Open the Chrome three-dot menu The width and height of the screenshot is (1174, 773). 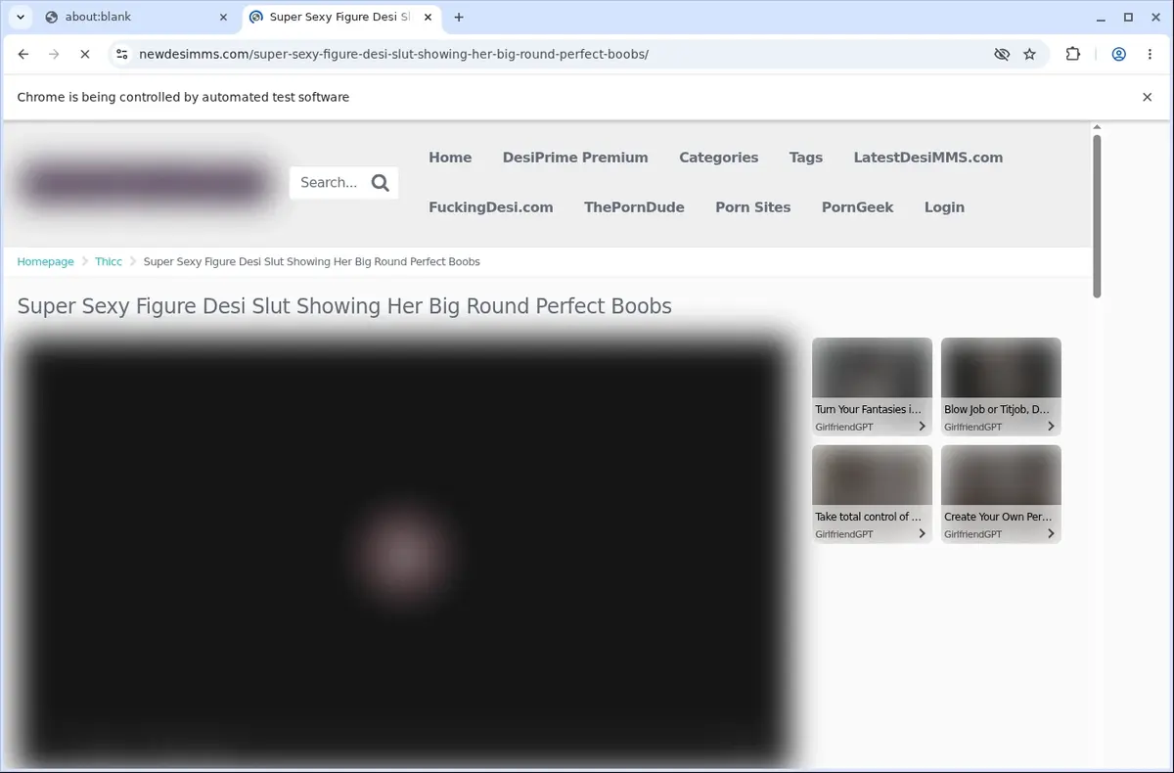click(x=1150, y=54)
